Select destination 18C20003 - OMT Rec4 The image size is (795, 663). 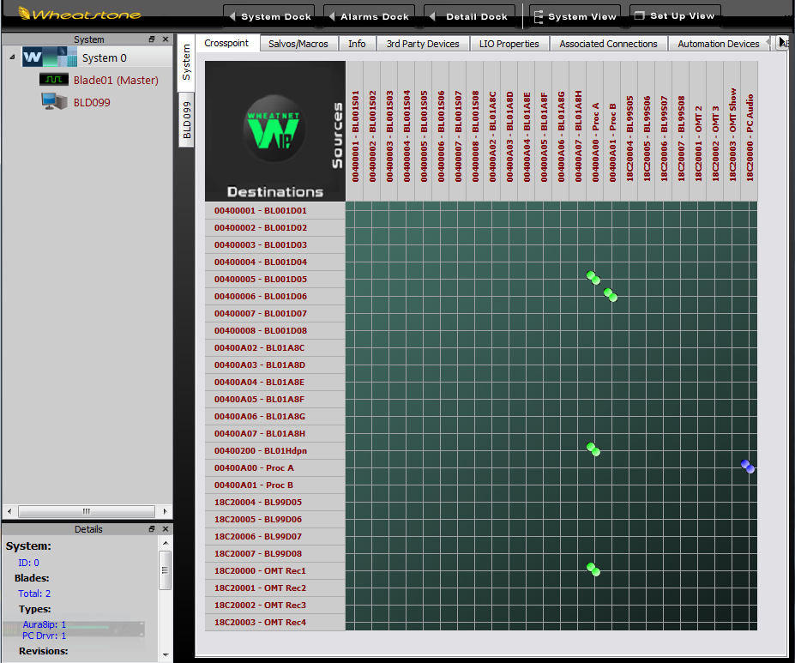point(275,622)
